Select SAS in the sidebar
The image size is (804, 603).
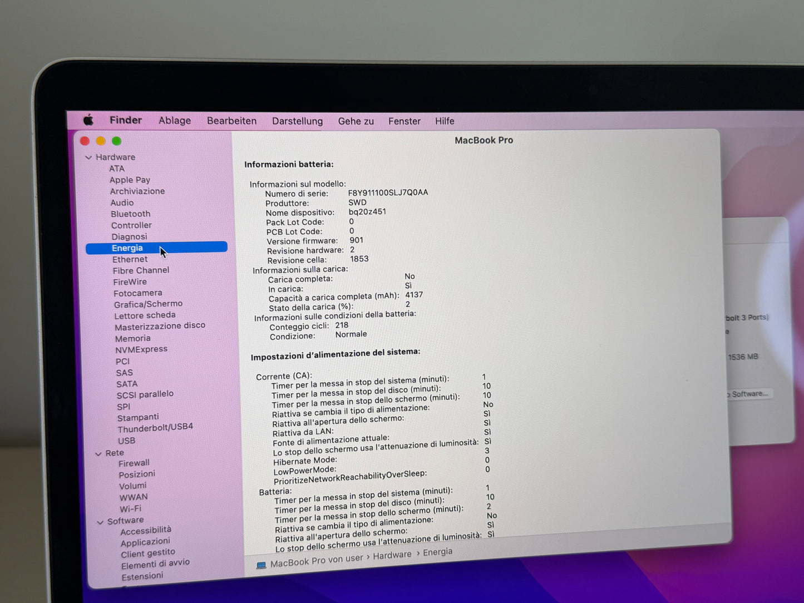tap(124, 373)
